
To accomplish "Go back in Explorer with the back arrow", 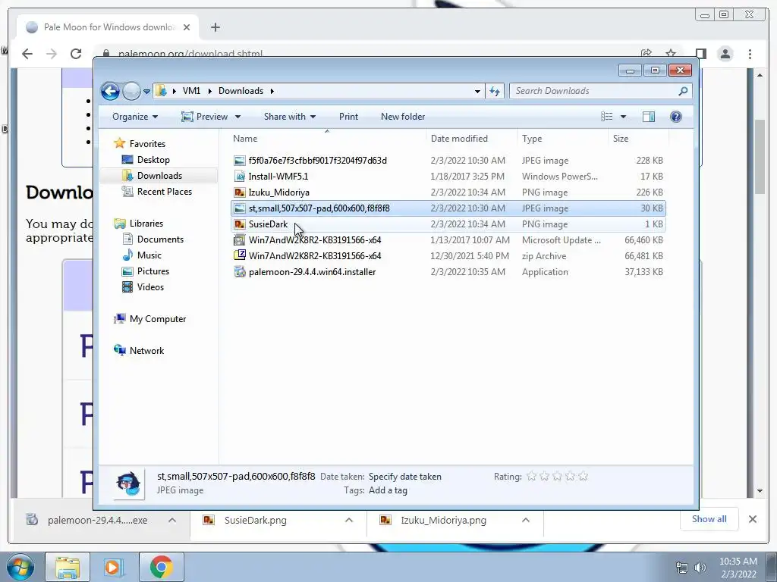I will click(x=110, y=91).
